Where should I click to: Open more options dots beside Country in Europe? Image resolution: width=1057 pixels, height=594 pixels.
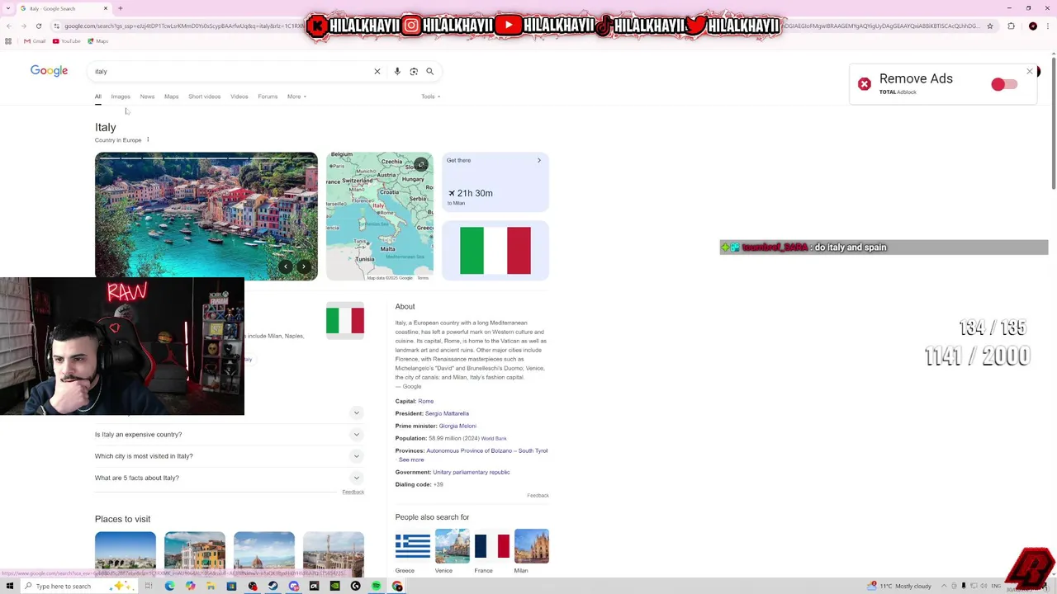[x=148, y=139]
